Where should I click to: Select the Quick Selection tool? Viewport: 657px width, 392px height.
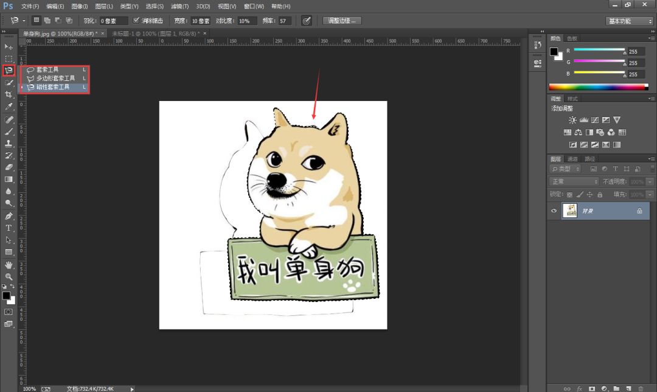(x=9, y=83)
